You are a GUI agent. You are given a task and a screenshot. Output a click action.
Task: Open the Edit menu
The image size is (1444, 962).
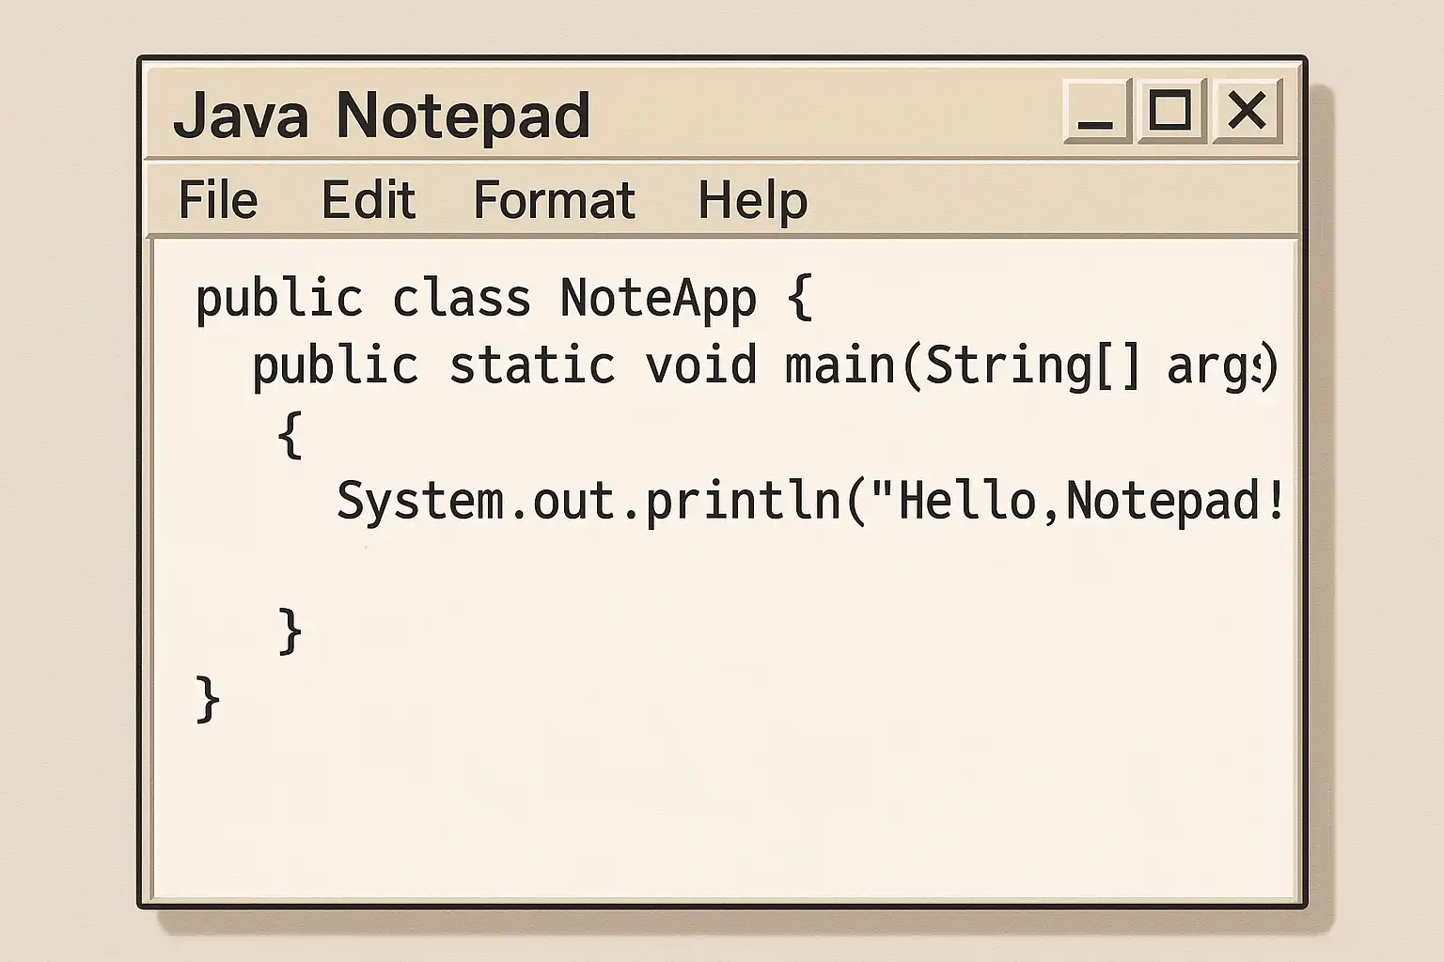[x=369, y=200]
